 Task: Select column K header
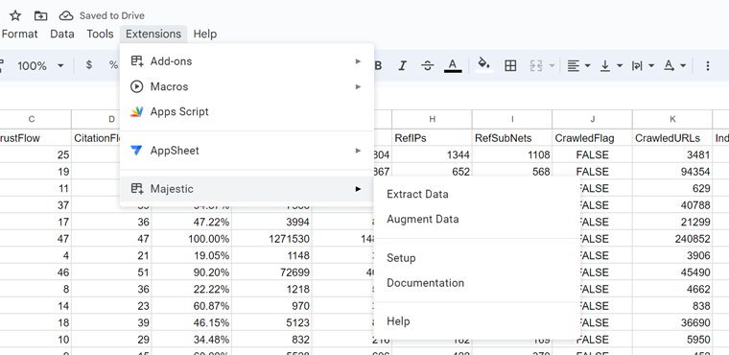coord(672,120)
